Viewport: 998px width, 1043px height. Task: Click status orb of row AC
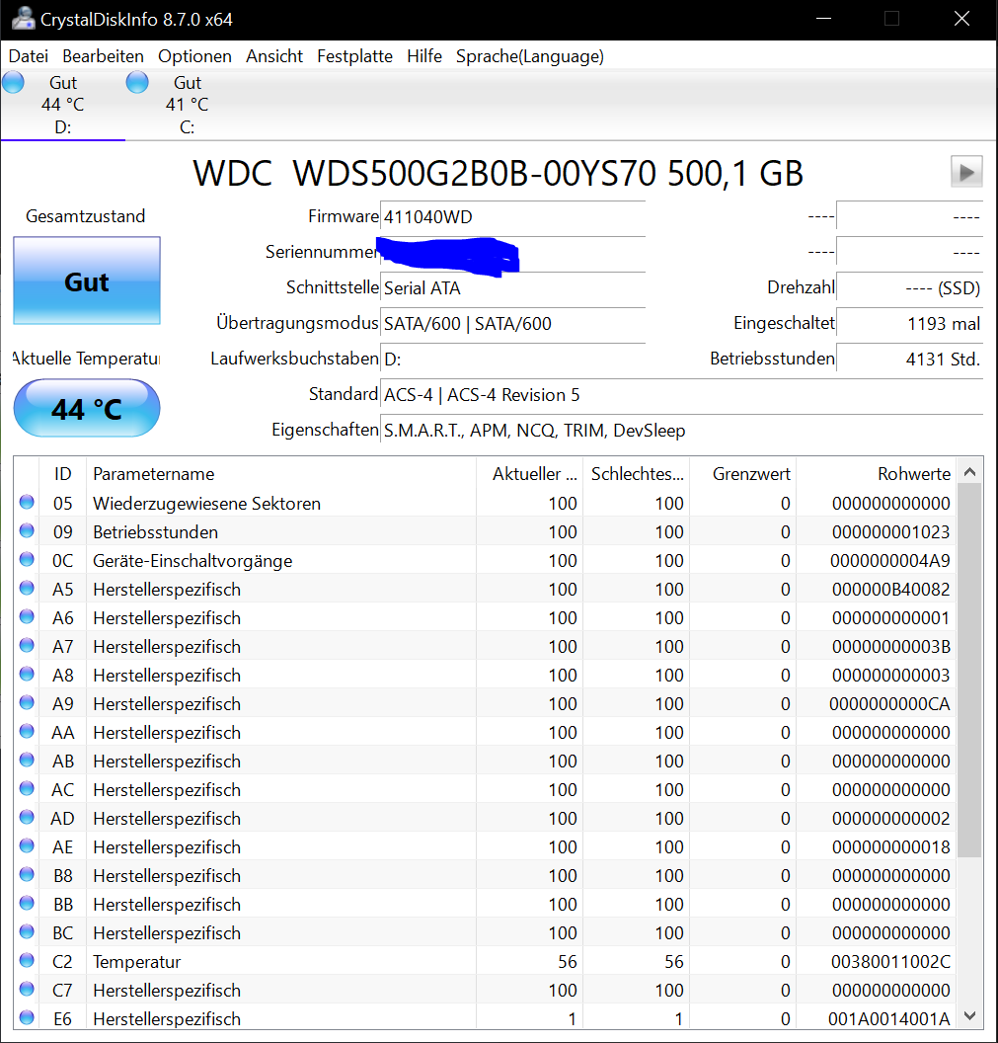(x=27, y=788)
